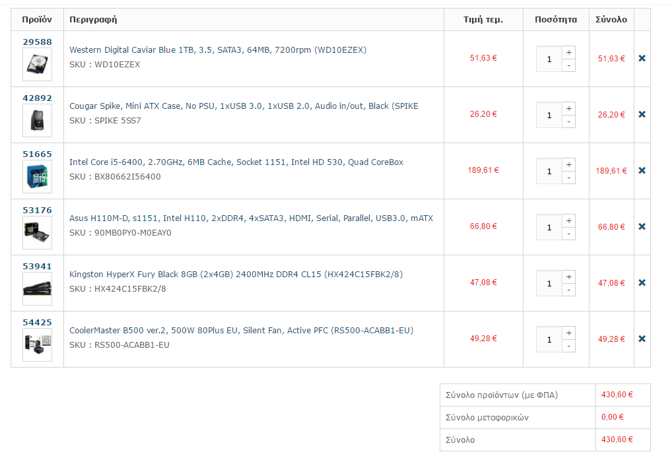Open Western Digital Caviar Blue 1TB link
The image size is (672, 460).
[x=218, y=50]
